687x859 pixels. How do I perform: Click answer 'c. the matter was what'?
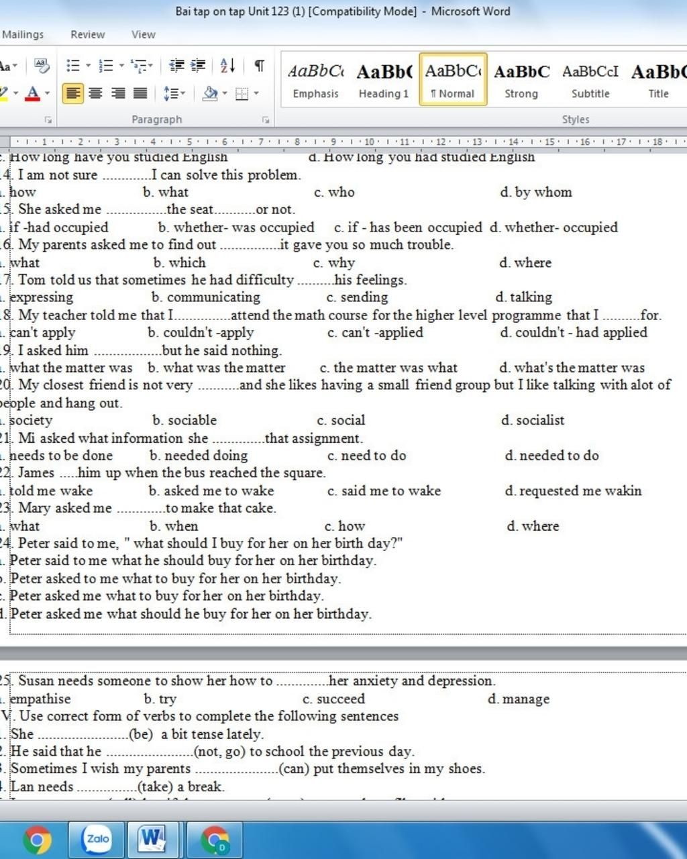[388, 368]
